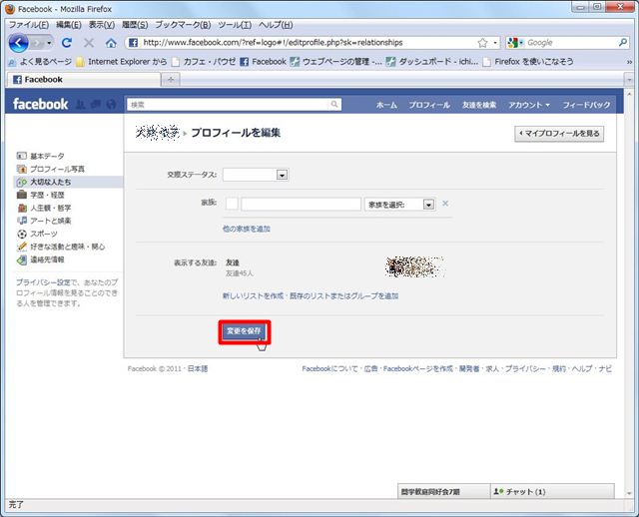
Task: Open the back/forward history dropdown arrow
Action: (49, 43)
